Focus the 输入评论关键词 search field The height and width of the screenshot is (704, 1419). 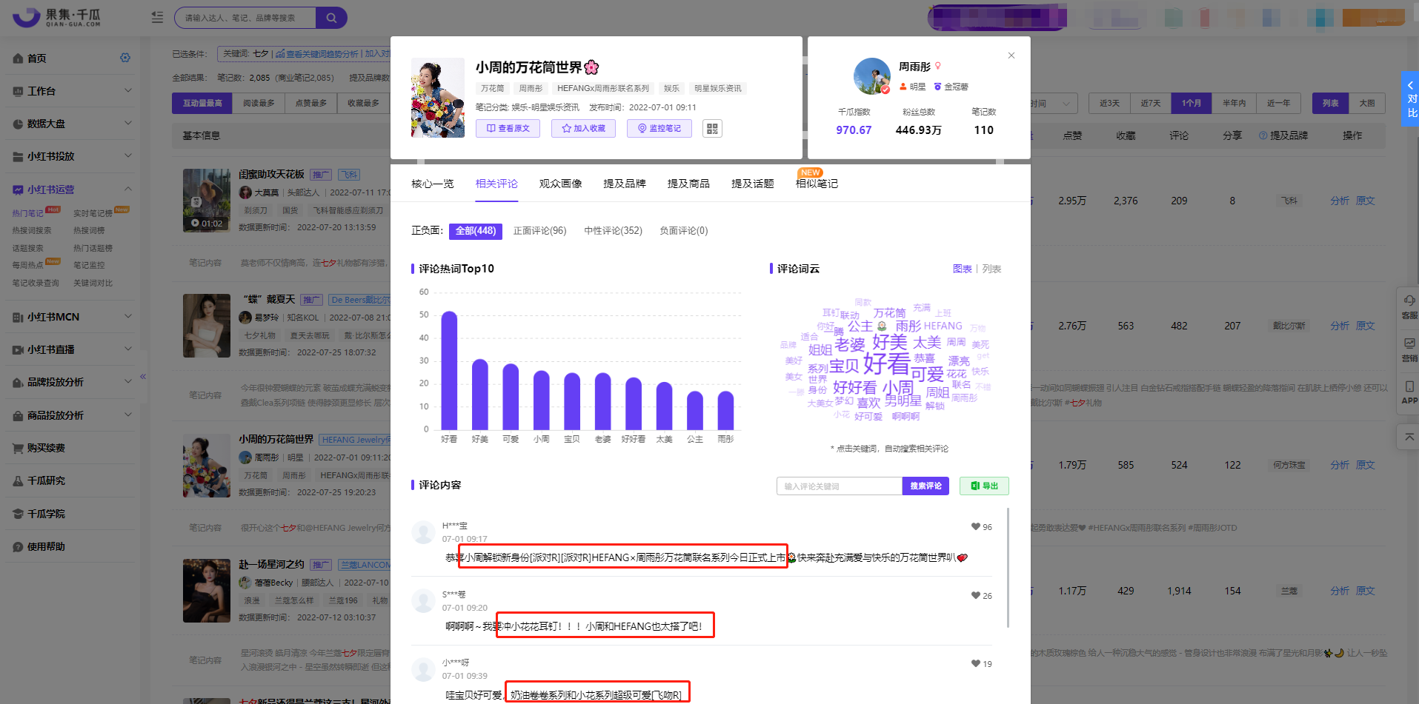(840, 486)
